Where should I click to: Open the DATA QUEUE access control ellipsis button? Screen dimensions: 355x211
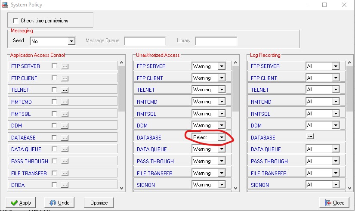[65, 149]
